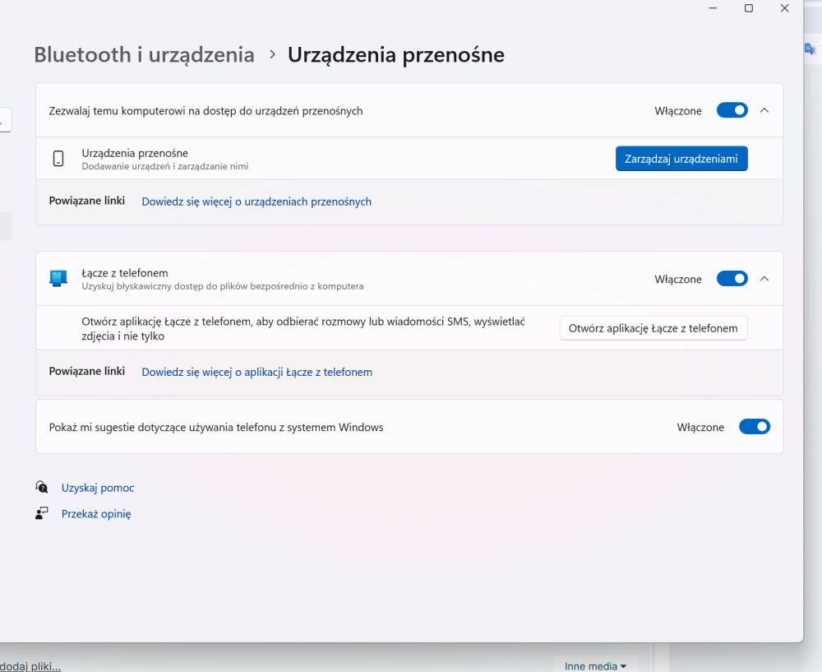Open link about urządzeniach przenośnych
This screenshot has height=672, width=822.
tap(256, 202)
